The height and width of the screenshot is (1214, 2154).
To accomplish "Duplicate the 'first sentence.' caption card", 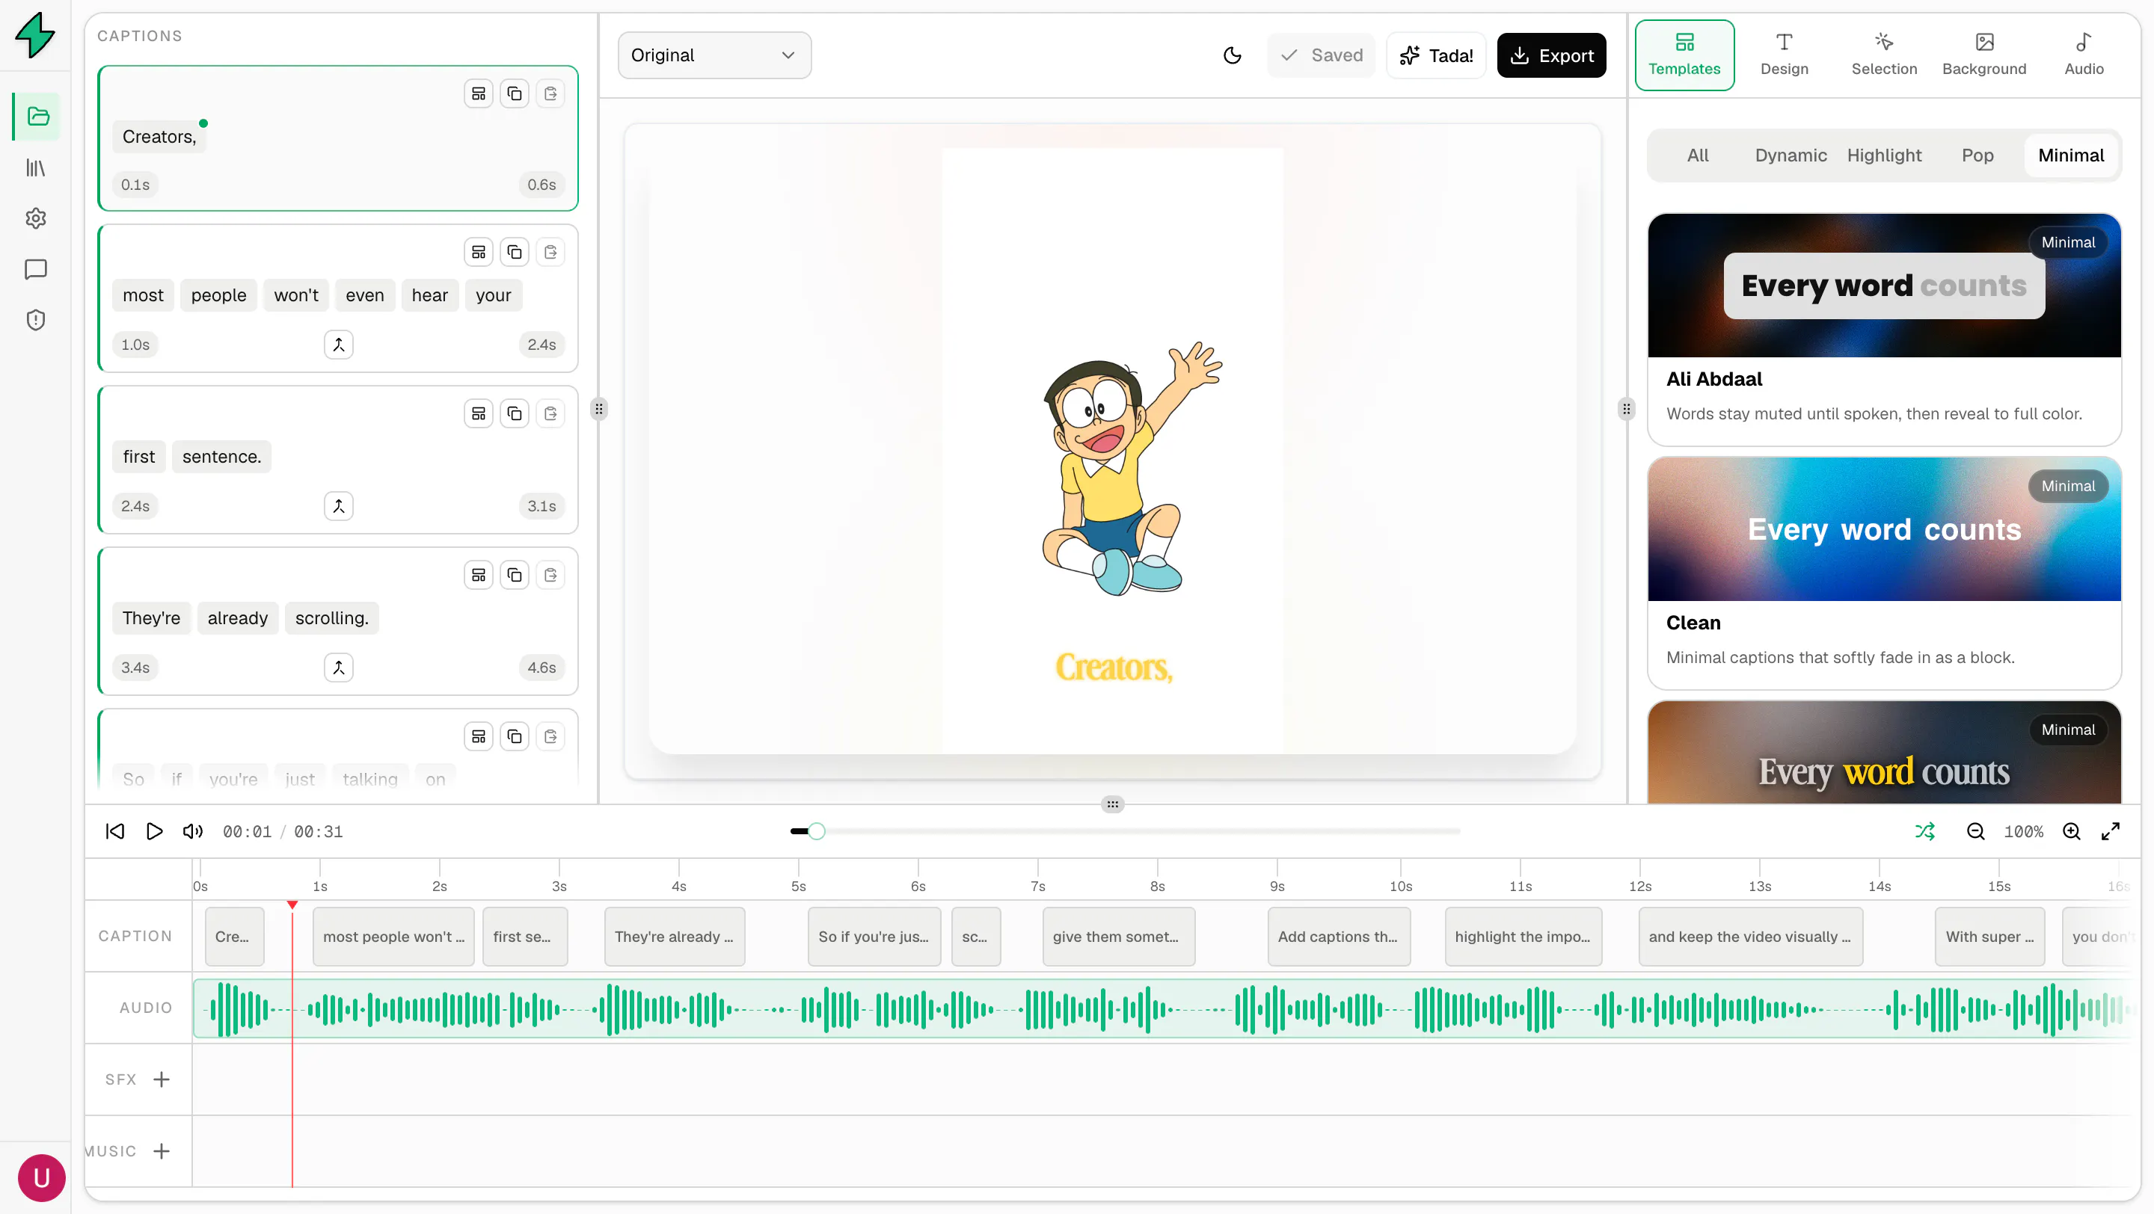I will (515, 413).
